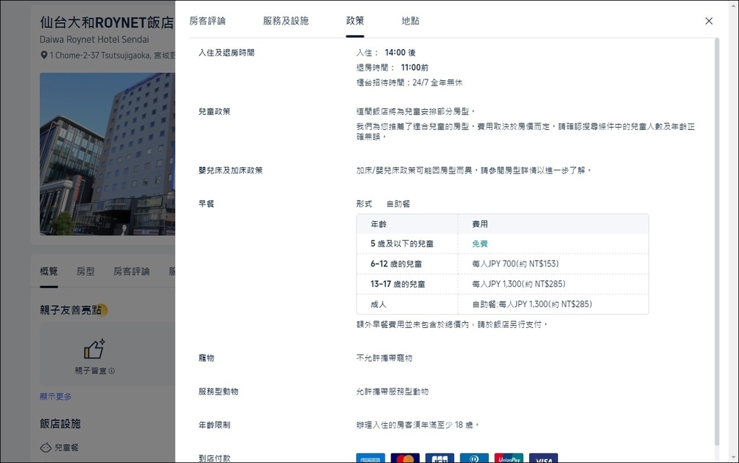This screenshot has width=739, height=463.
Task: Click the 兒童餐 facility icon
Action: pos(45,447)
